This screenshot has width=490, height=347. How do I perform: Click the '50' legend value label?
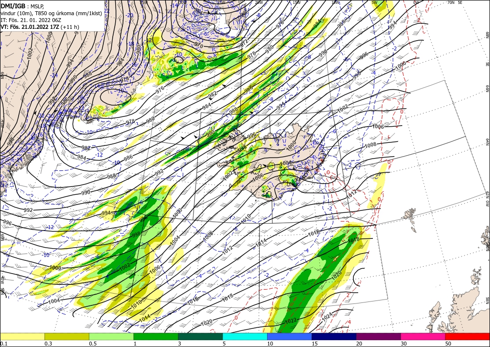click(x=448, y=344)
